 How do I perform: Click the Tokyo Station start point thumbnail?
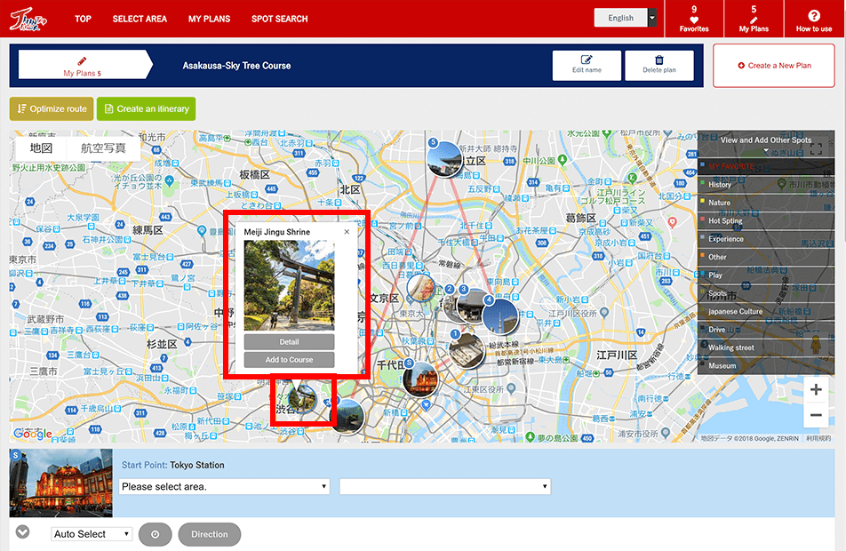point(61,483)
